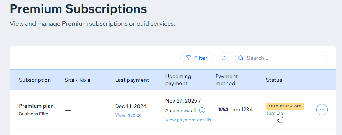Click the Payment method column header
The image size is (342, 135).
[x=226, y=80]
